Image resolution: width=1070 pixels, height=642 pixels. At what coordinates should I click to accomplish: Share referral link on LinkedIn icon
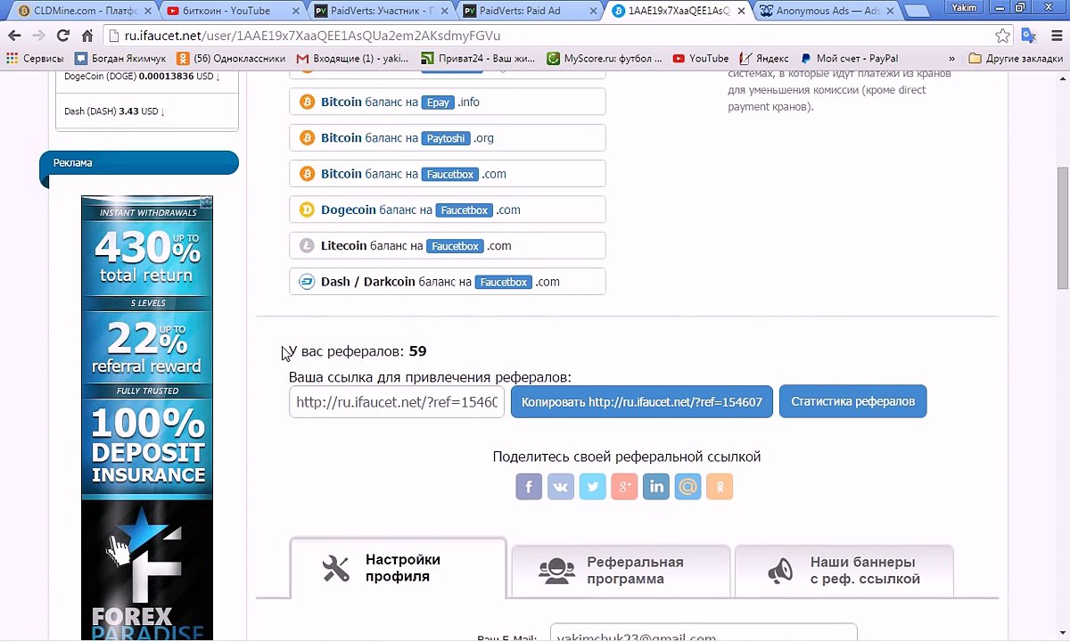656,486
